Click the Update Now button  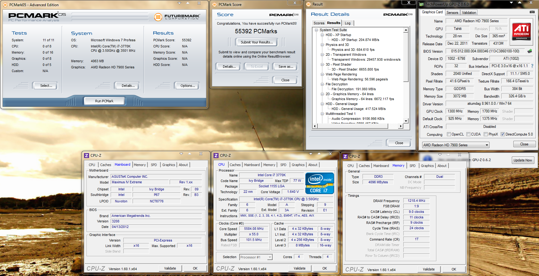coord(523,160)
